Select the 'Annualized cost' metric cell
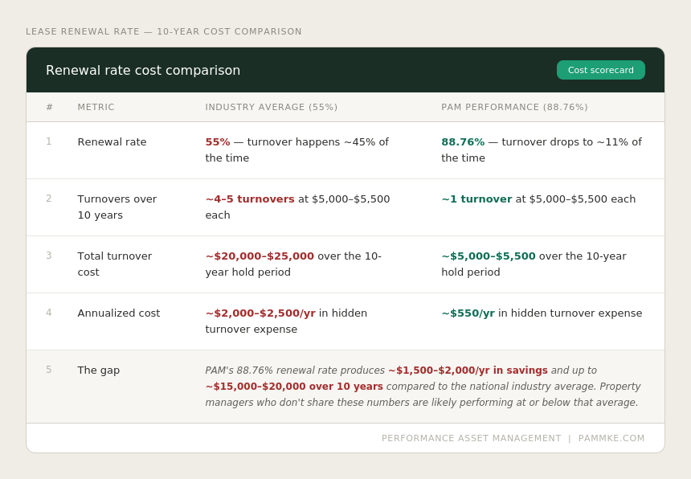 119,313
